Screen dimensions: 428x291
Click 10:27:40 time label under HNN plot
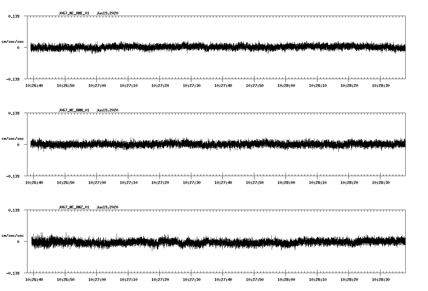pos(223,183)
